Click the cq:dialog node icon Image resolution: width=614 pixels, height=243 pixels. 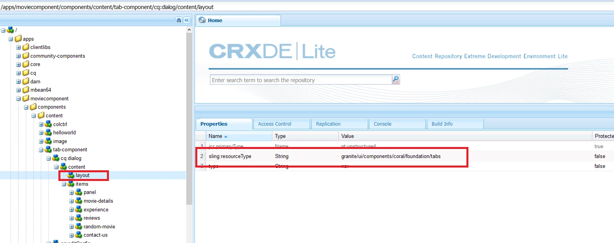[56, 158]
